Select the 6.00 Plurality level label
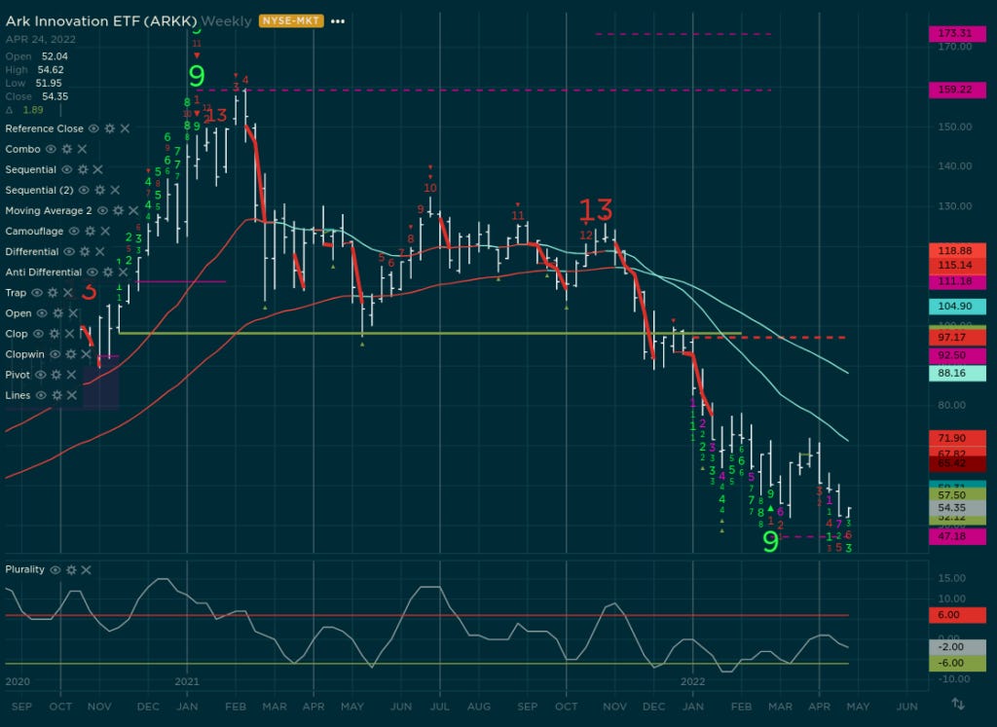997x727 pixels. pyautogui.click(x=957, y=614)
